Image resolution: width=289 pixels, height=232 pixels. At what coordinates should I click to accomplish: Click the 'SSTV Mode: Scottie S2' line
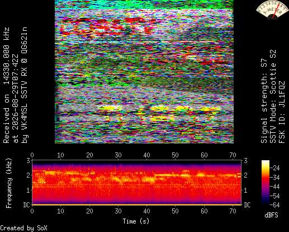tap(273, 96)
